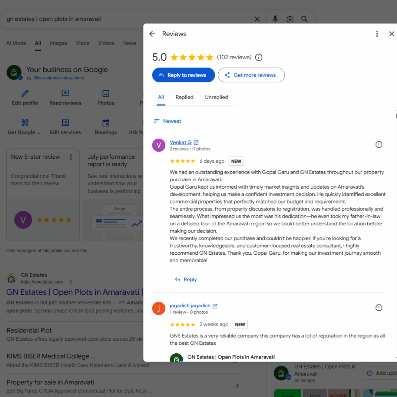Screen dimensions: 397x397
Task: Go back using the Reviews arrow
Action: [x=152, y=34]
